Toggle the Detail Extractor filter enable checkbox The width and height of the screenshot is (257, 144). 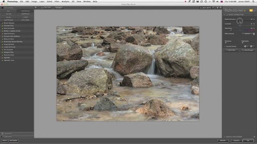tap(227, 15)
